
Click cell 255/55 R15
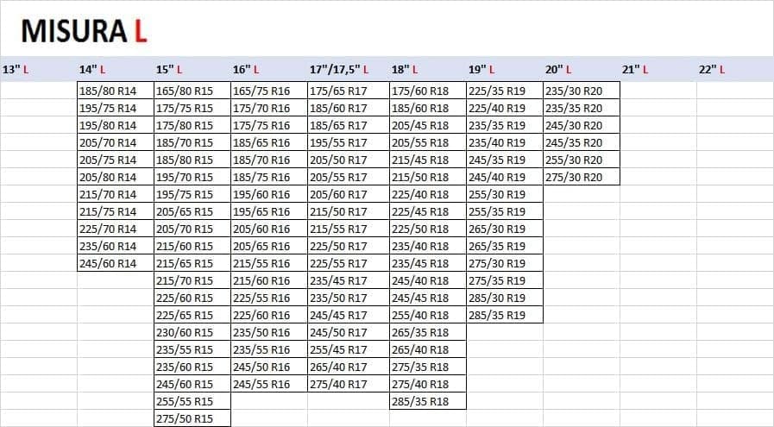pyautogui.click(x=192, y=401)
